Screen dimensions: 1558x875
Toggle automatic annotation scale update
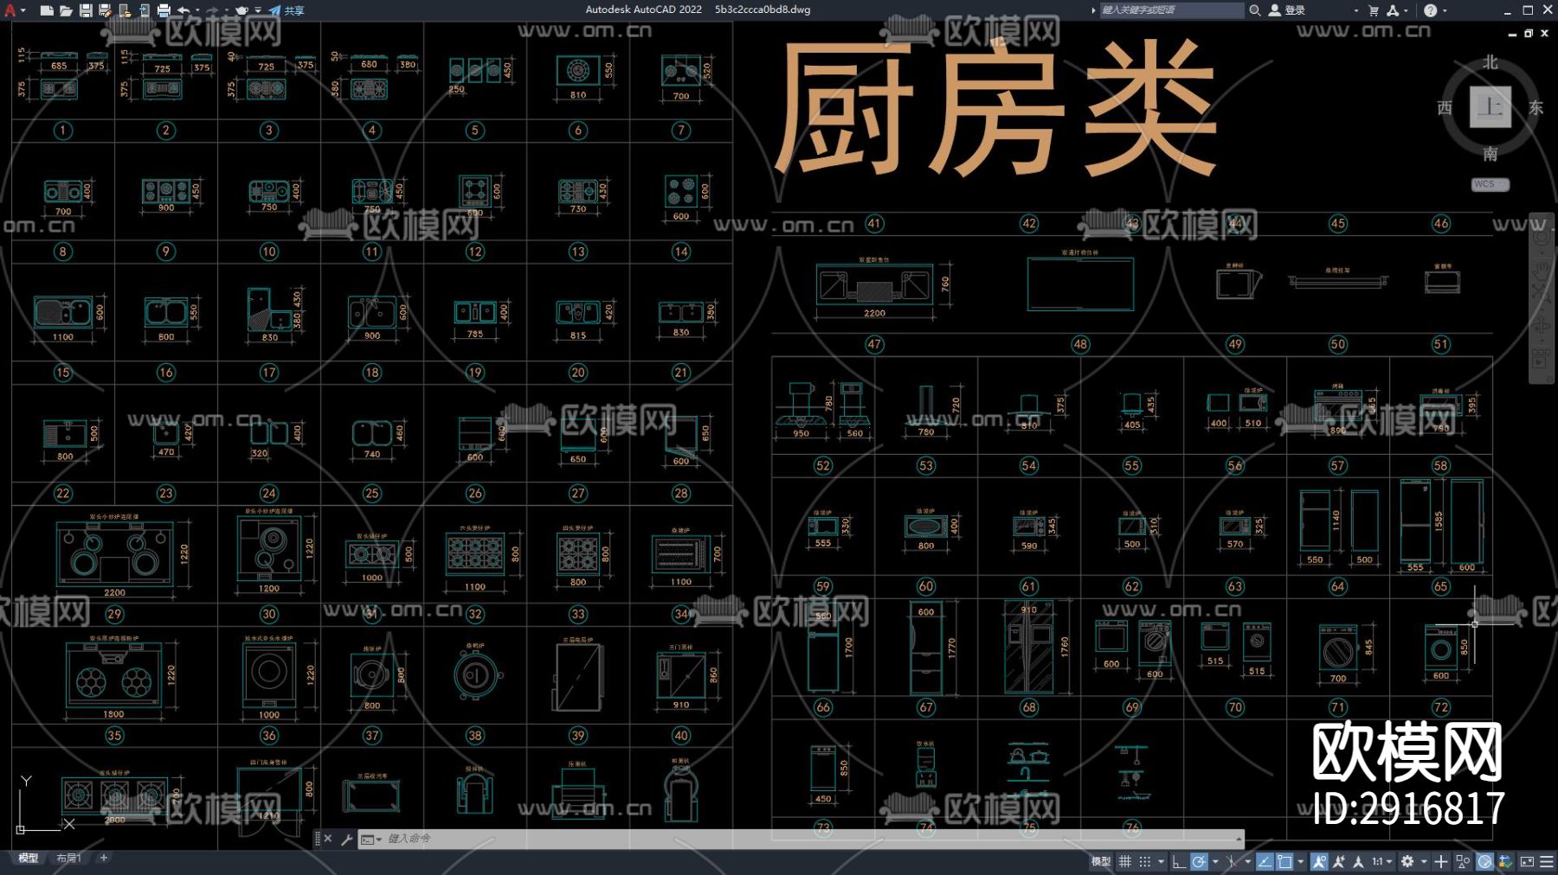[1339, 861]
